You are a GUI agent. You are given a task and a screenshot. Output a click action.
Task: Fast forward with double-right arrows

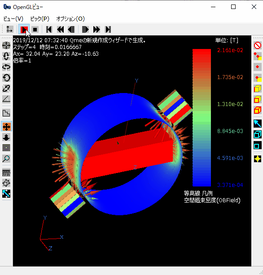(x=96, y=30)
